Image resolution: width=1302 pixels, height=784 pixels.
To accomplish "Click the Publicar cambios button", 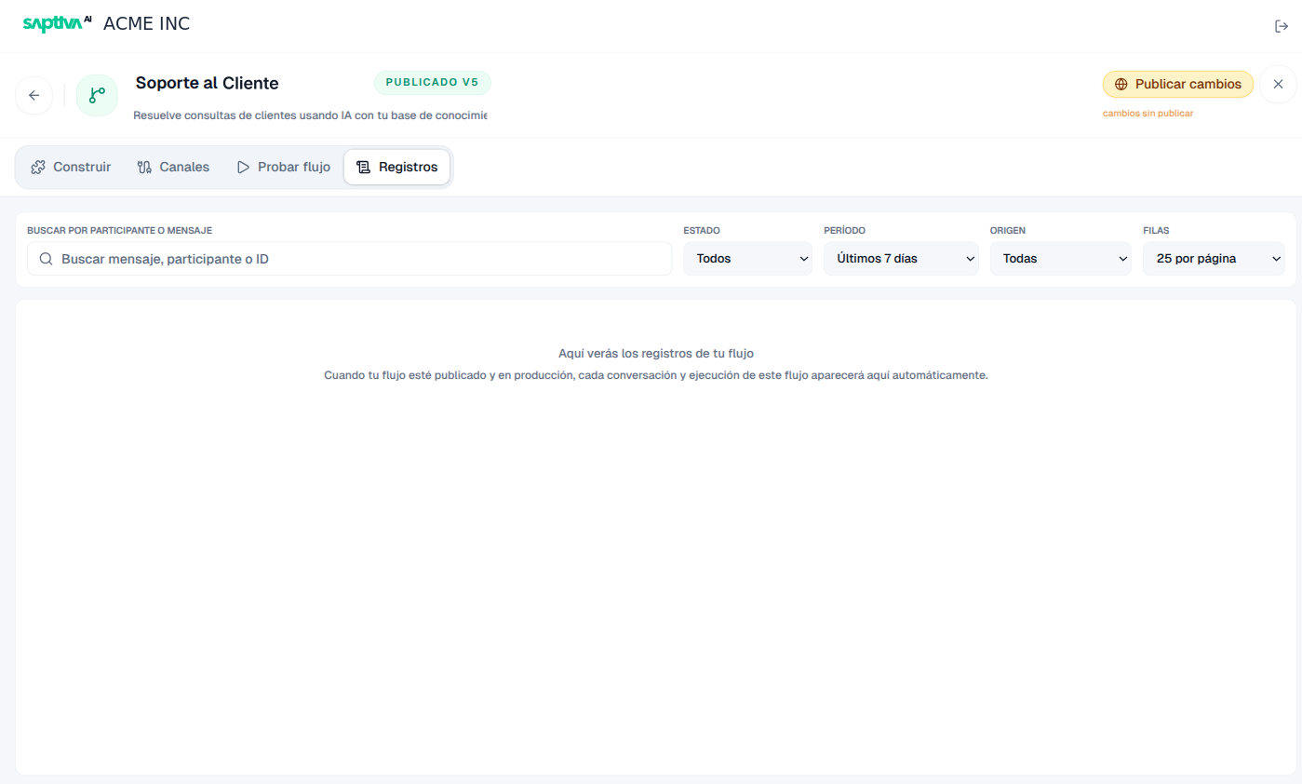I will [1178, 84].
